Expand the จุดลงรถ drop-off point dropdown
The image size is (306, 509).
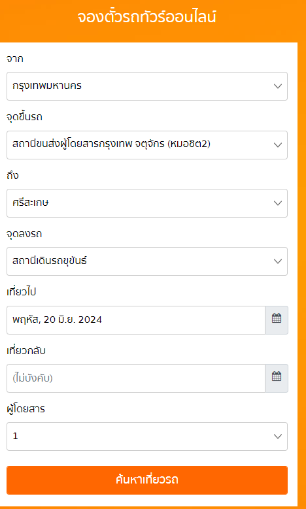coord(147,261)
